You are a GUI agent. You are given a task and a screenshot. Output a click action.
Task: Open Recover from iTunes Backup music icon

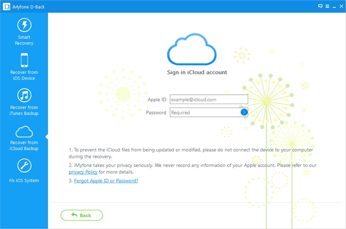point(24,95)
